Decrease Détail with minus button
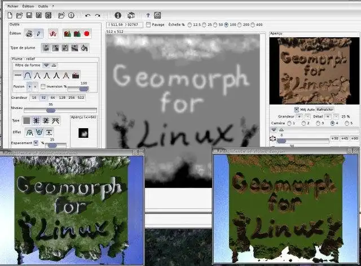This screenshot has width=361, height=266. (336, 117)
